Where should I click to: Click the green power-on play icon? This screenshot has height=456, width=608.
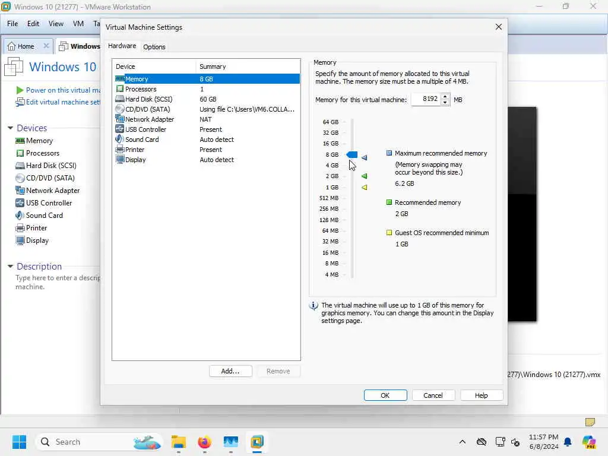[x=20, y=90]
